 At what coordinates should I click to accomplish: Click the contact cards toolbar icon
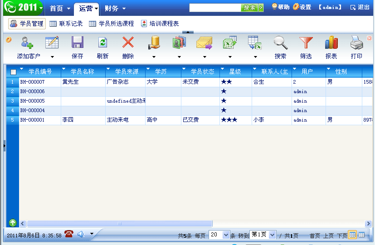pyautogui.click(x=180, y=42)
